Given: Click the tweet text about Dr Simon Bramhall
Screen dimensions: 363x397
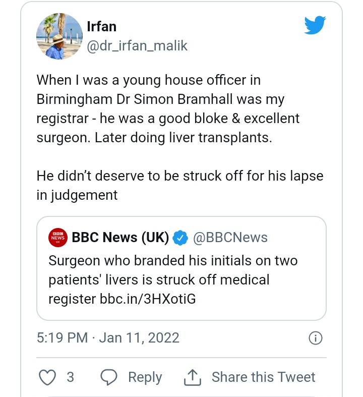Looking at the screenshot, I should [x=168, y=109].
